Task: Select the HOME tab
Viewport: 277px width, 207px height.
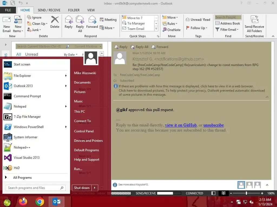Action: point(25,10)
